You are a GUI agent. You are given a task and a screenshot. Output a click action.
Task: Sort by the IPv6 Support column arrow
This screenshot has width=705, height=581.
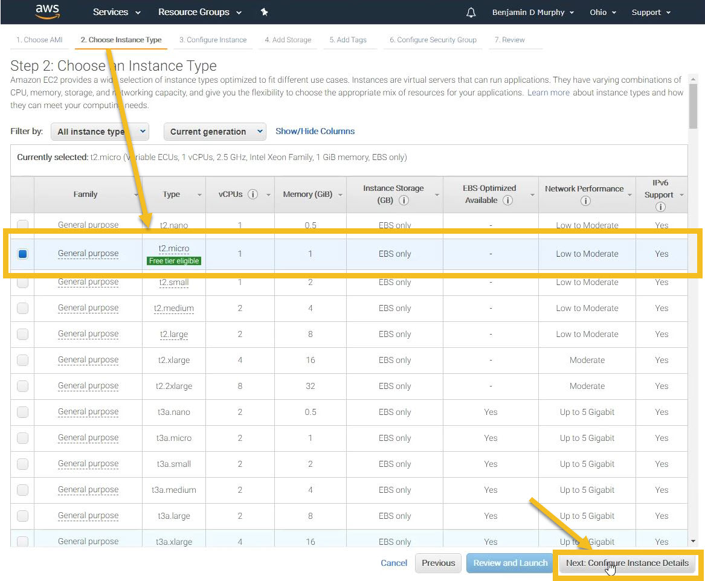click(681, 195)
